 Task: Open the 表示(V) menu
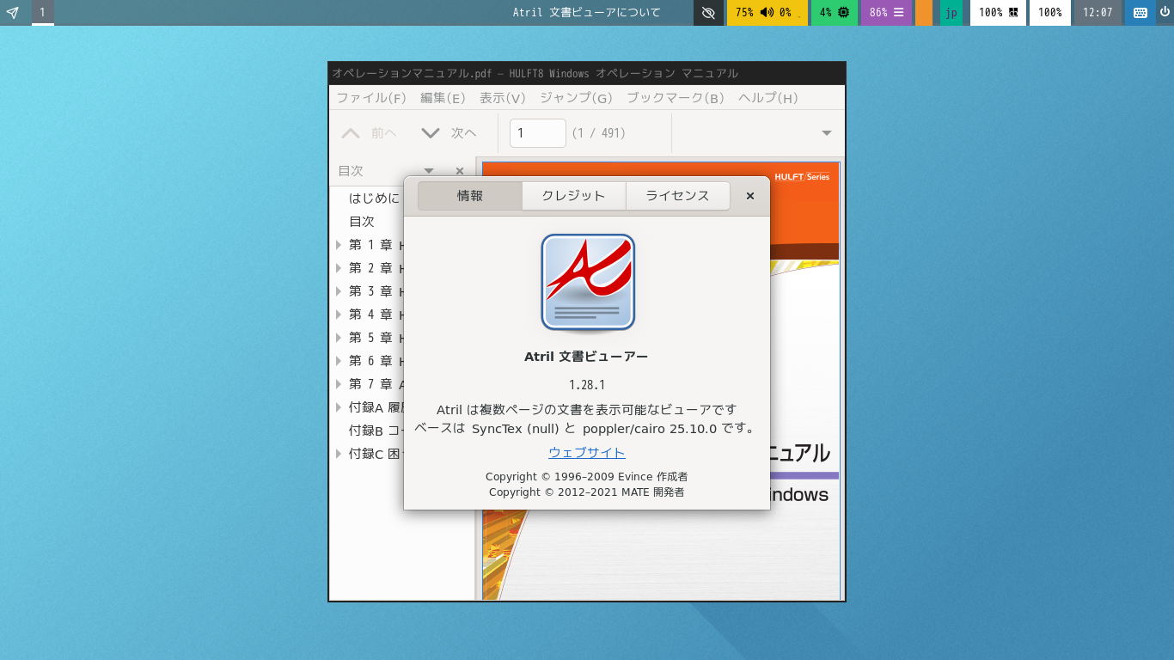(x=503, y=98)
